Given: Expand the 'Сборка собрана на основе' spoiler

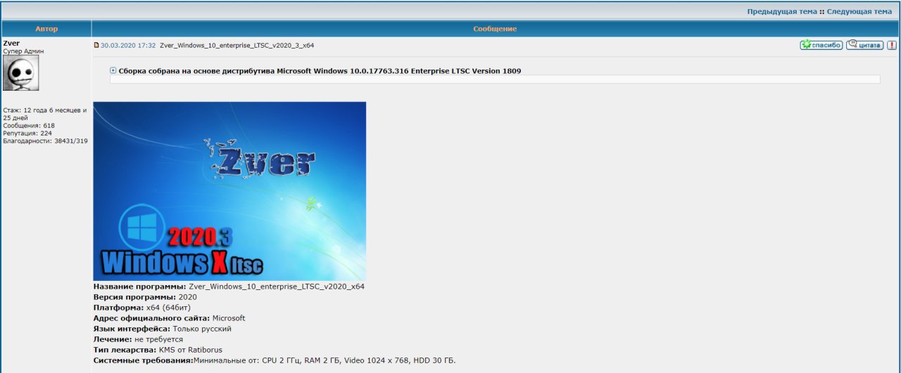Looking at the screenshot, I should (x=113, y=71).
